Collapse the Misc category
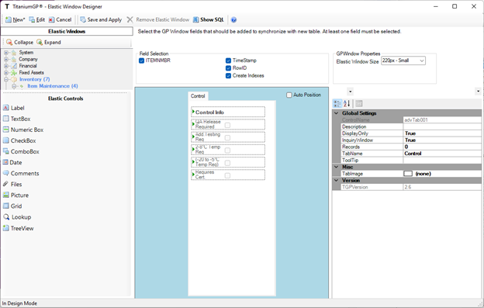Image resolution: width=484 pixels, height=308 pixels. point(337,167)
